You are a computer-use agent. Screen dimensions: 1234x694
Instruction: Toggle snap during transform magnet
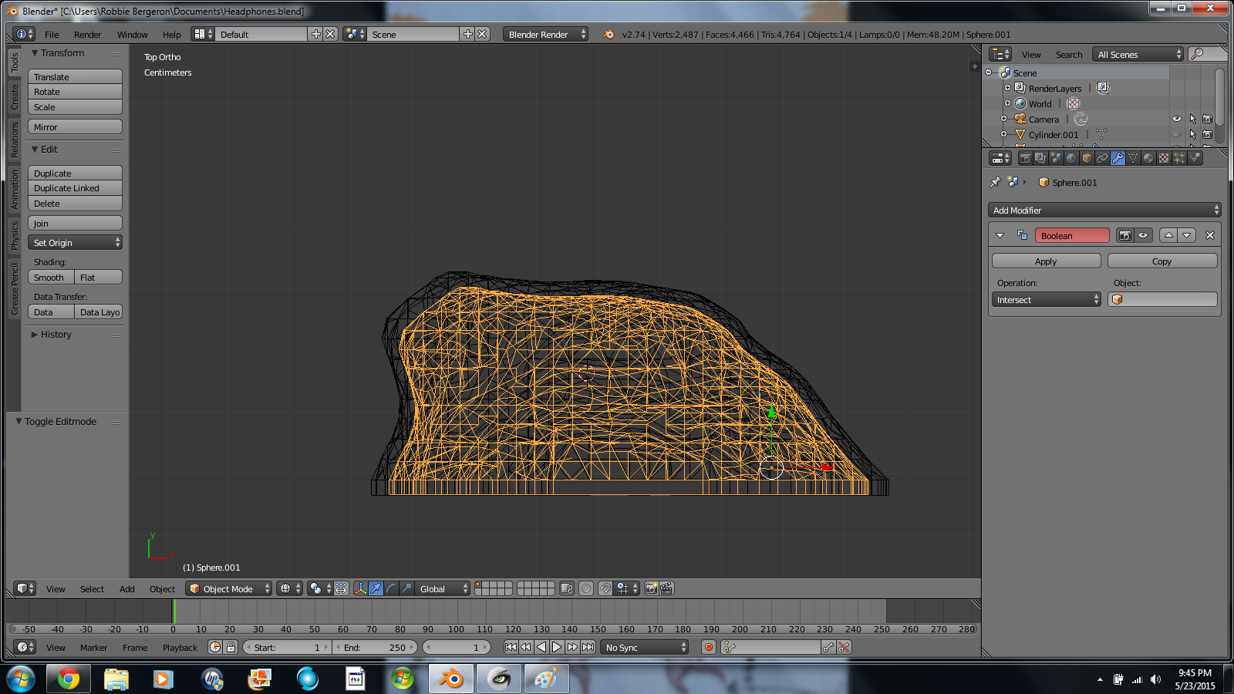[605, 588]
